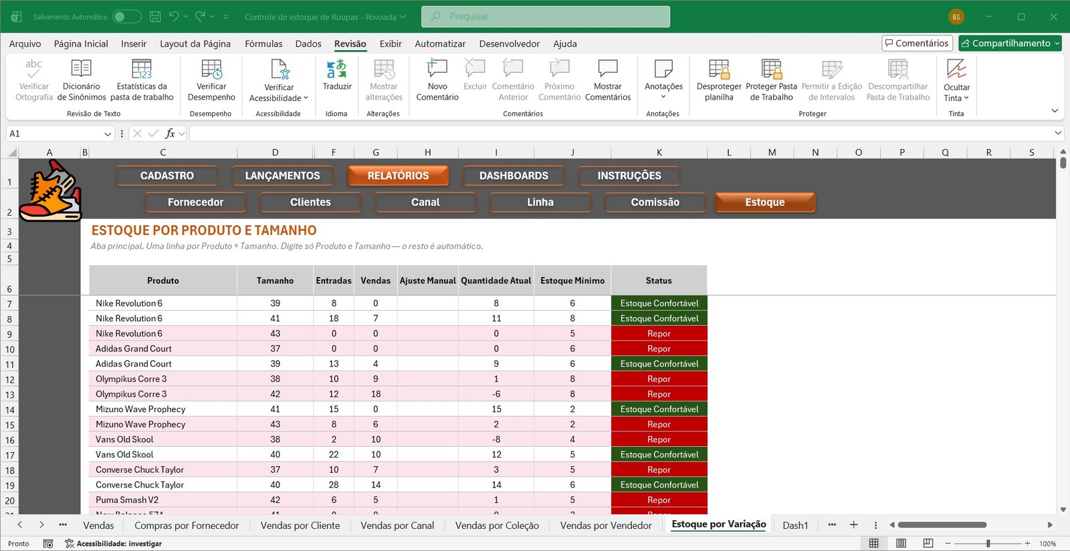Click the sneaker logo image
The image size is (1070, 551).
pos(50,190)
